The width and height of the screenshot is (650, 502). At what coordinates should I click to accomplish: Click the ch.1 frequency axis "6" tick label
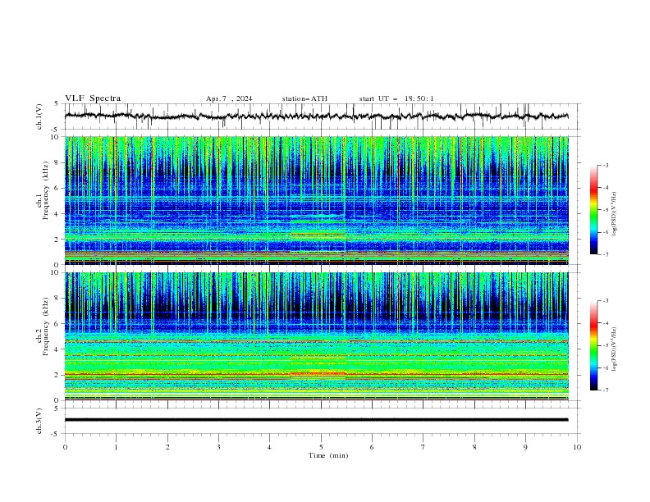(58, 188)
